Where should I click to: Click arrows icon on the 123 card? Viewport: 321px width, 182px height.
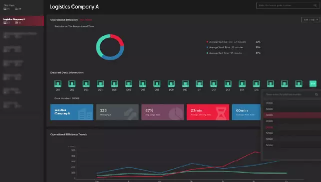tap(130, 113)
